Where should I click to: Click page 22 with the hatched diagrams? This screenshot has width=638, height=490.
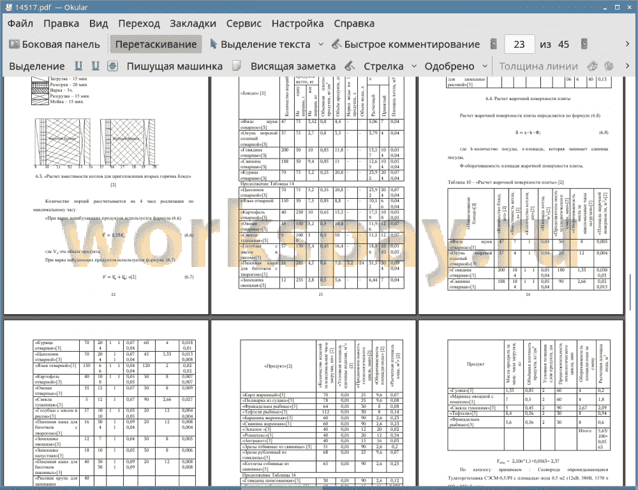tap(106, 195)
